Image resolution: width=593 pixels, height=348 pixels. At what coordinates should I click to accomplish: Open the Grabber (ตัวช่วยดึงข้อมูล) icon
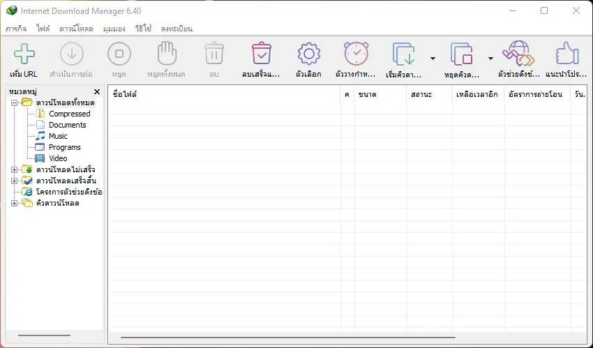click(518, 54)
